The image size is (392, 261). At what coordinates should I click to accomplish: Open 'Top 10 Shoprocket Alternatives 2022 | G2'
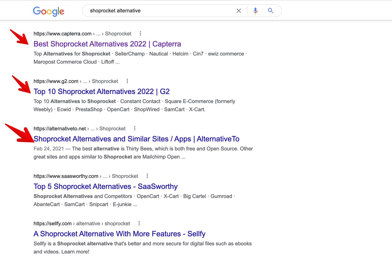coord(102,92)
